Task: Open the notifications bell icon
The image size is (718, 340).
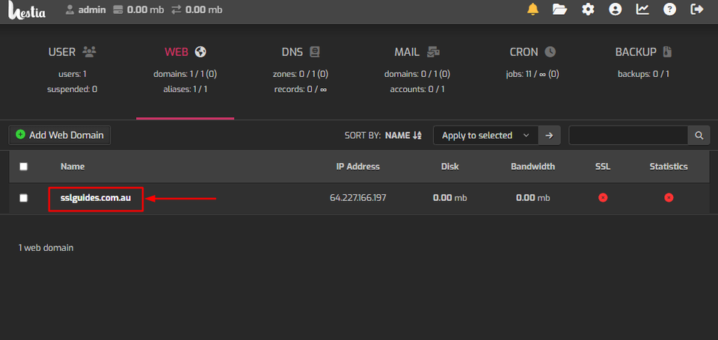Action: coord(533,10)
